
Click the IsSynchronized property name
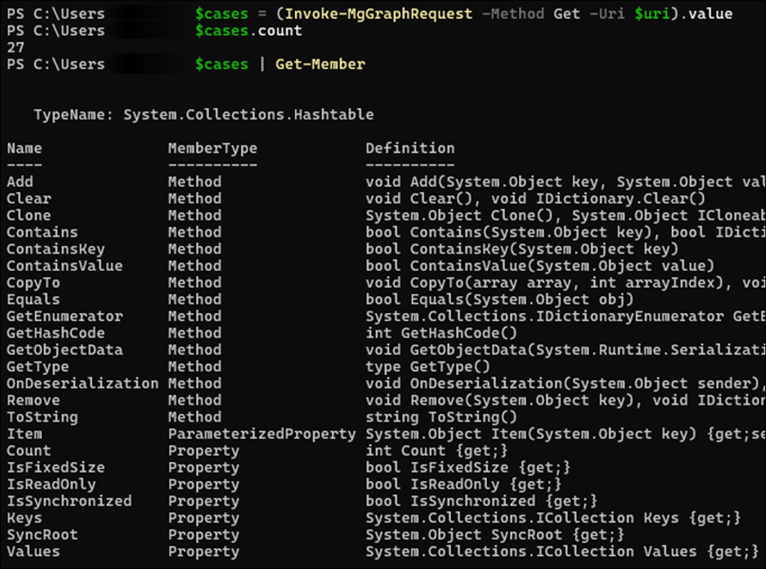(69, 501)
